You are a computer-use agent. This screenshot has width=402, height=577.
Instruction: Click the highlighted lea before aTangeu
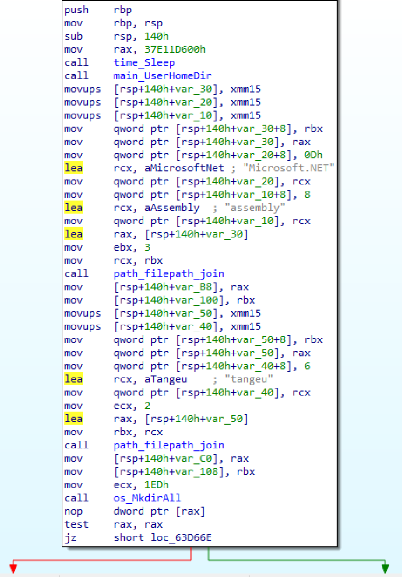73,379
